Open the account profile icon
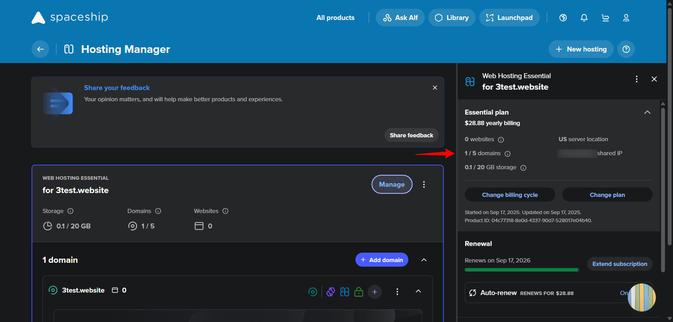Viewport: 673px width, 322px height. [x=626, y=18]
